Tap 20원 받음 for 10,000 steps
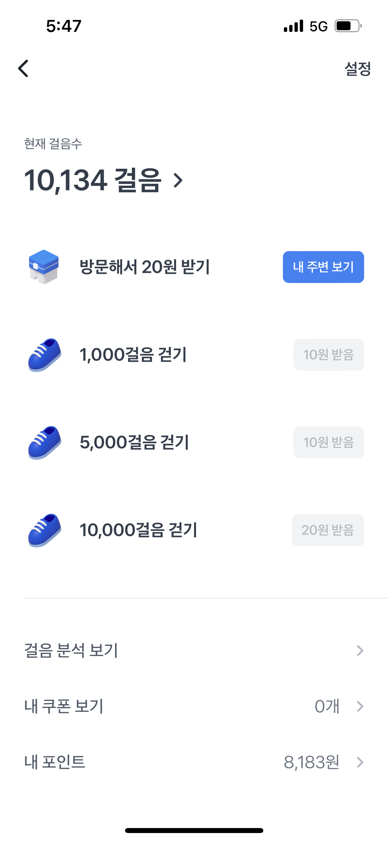The height and width of the screenshot is (841, 388). [328, 530]
